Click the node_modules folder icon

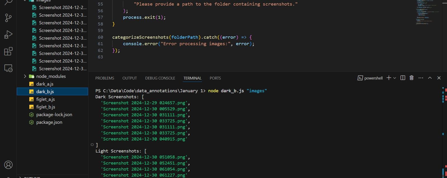[32, 76]
